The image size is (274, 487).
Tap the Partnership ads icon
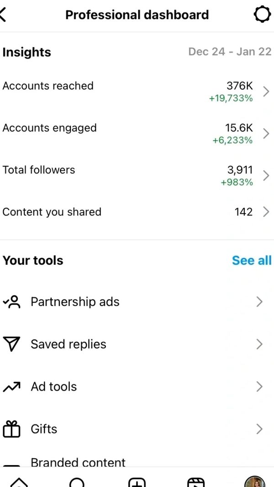12,302
